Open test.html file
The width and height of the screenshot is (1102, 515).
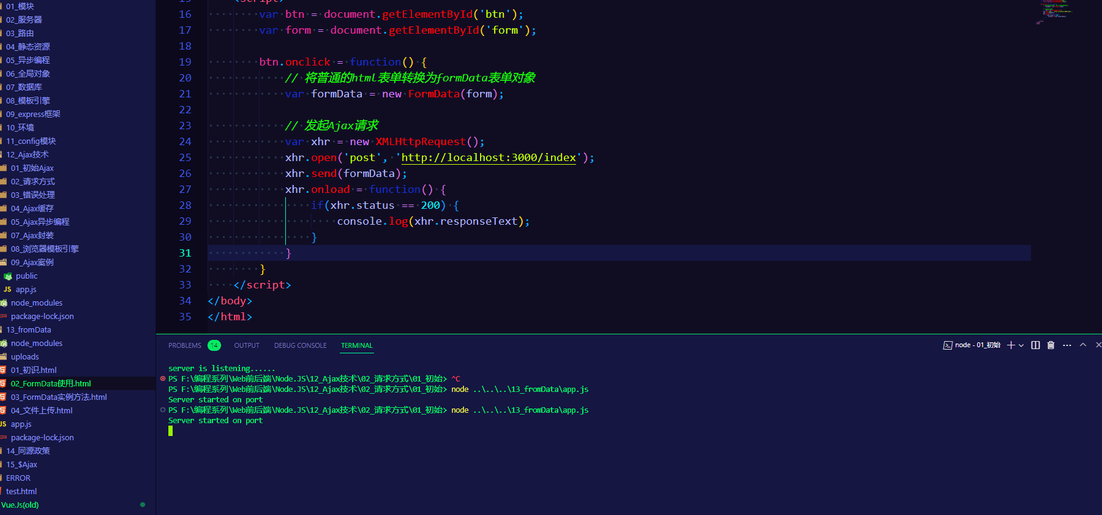tap(21, 491)
